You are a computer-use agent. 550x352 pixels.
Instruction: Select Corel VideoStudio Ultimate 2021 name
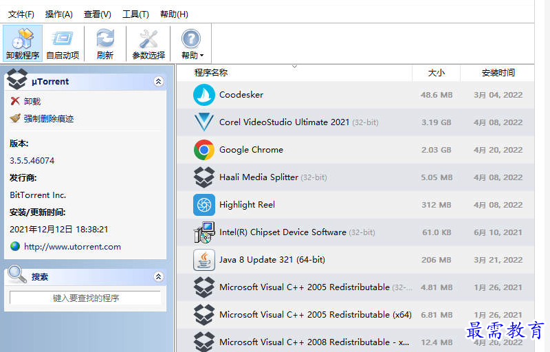[x=284, y=122]
